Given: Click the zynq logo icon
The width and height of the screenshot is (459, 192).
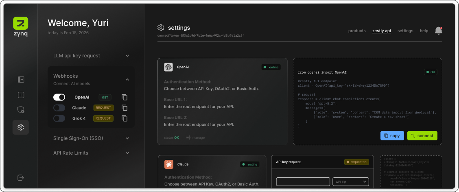Looking at the screenshot, I should (20, 23).
